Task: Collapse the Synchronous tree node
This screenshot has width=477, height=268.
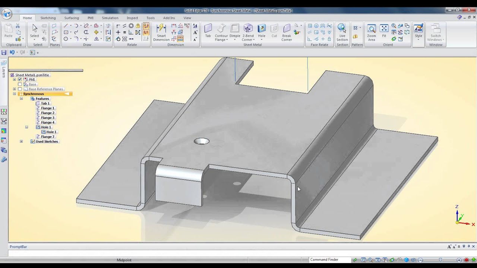Action: coord(15,94)
